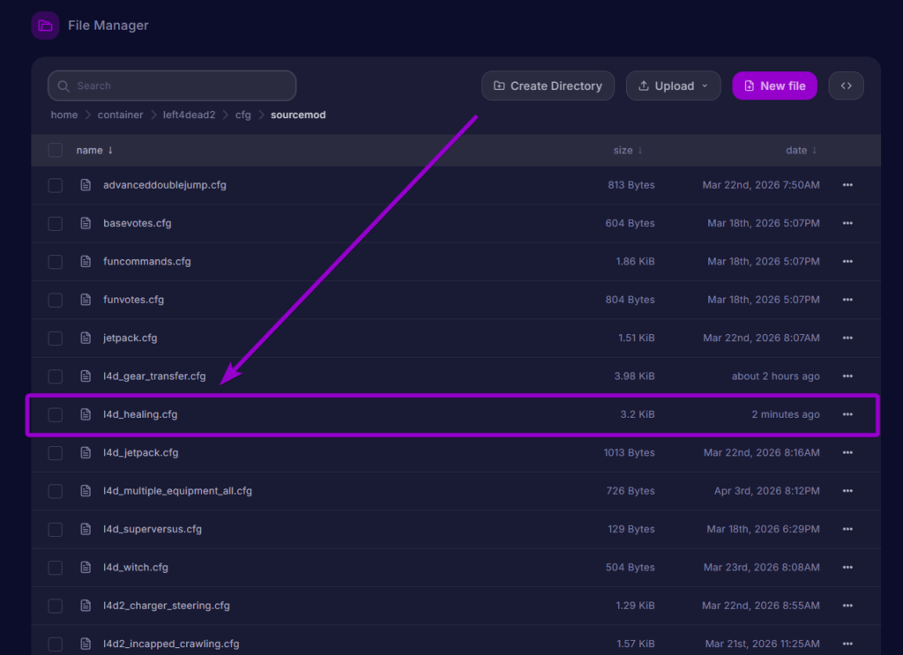Open the actions menu for advanceddoublejump.cfg
The image size is (903, 655).
pyautogui.click(x=847, y=185)
